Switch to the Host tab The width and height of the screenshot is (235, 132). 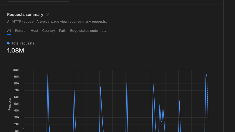tap(34, 31)
